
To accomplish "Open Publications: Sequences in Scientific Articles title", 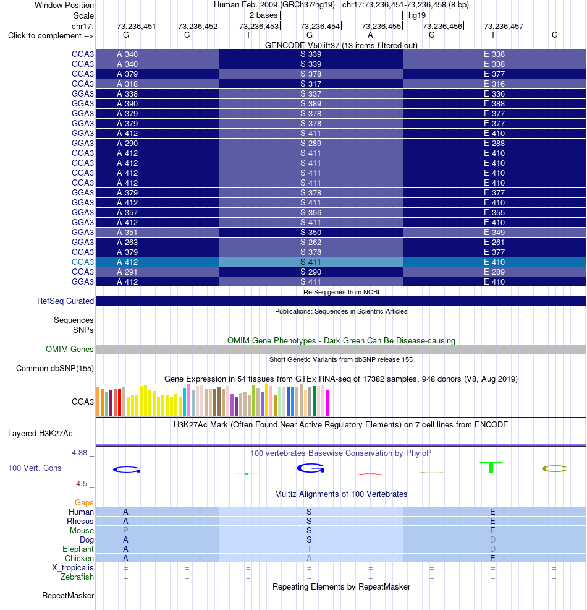I will (341, 311).
